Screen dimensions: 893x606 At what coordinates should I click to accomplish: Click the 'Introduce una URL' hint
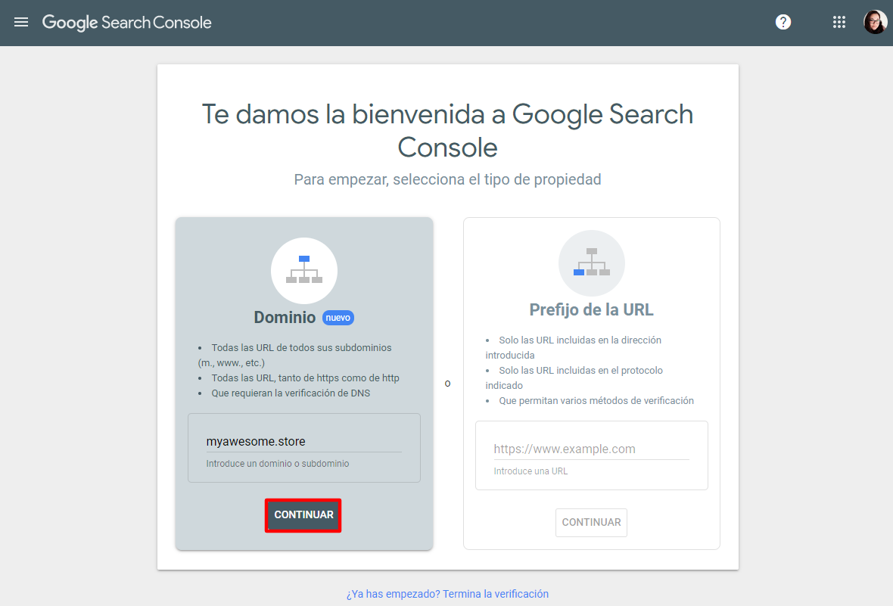(531, 471)
